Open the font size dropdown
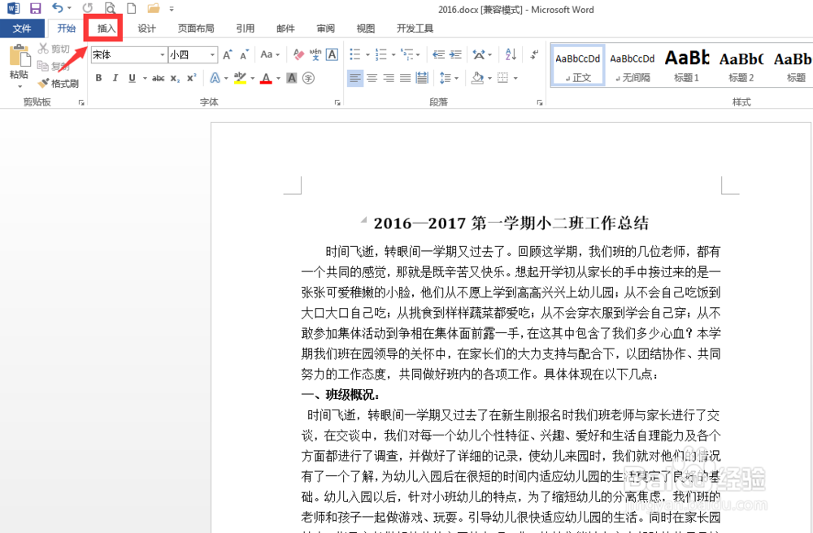The width and height of the screenshot is (813, 533). click(212, 55)
